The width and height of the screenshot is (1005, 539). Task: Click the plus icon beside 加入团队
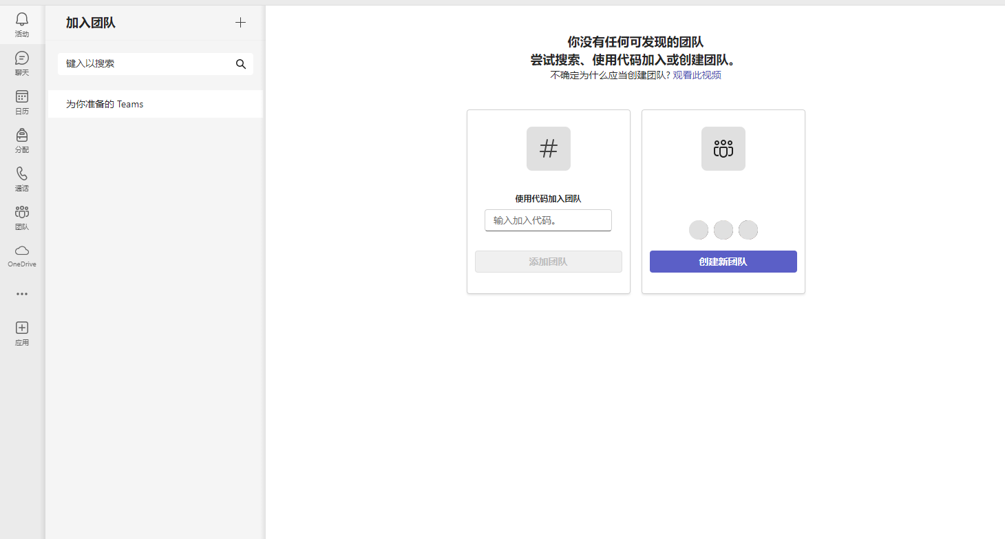coord(240,23)
